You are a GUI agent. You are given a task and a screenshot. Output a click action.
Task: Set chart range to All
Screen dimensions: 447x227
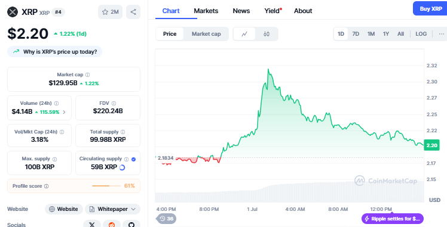pos(400,34)
